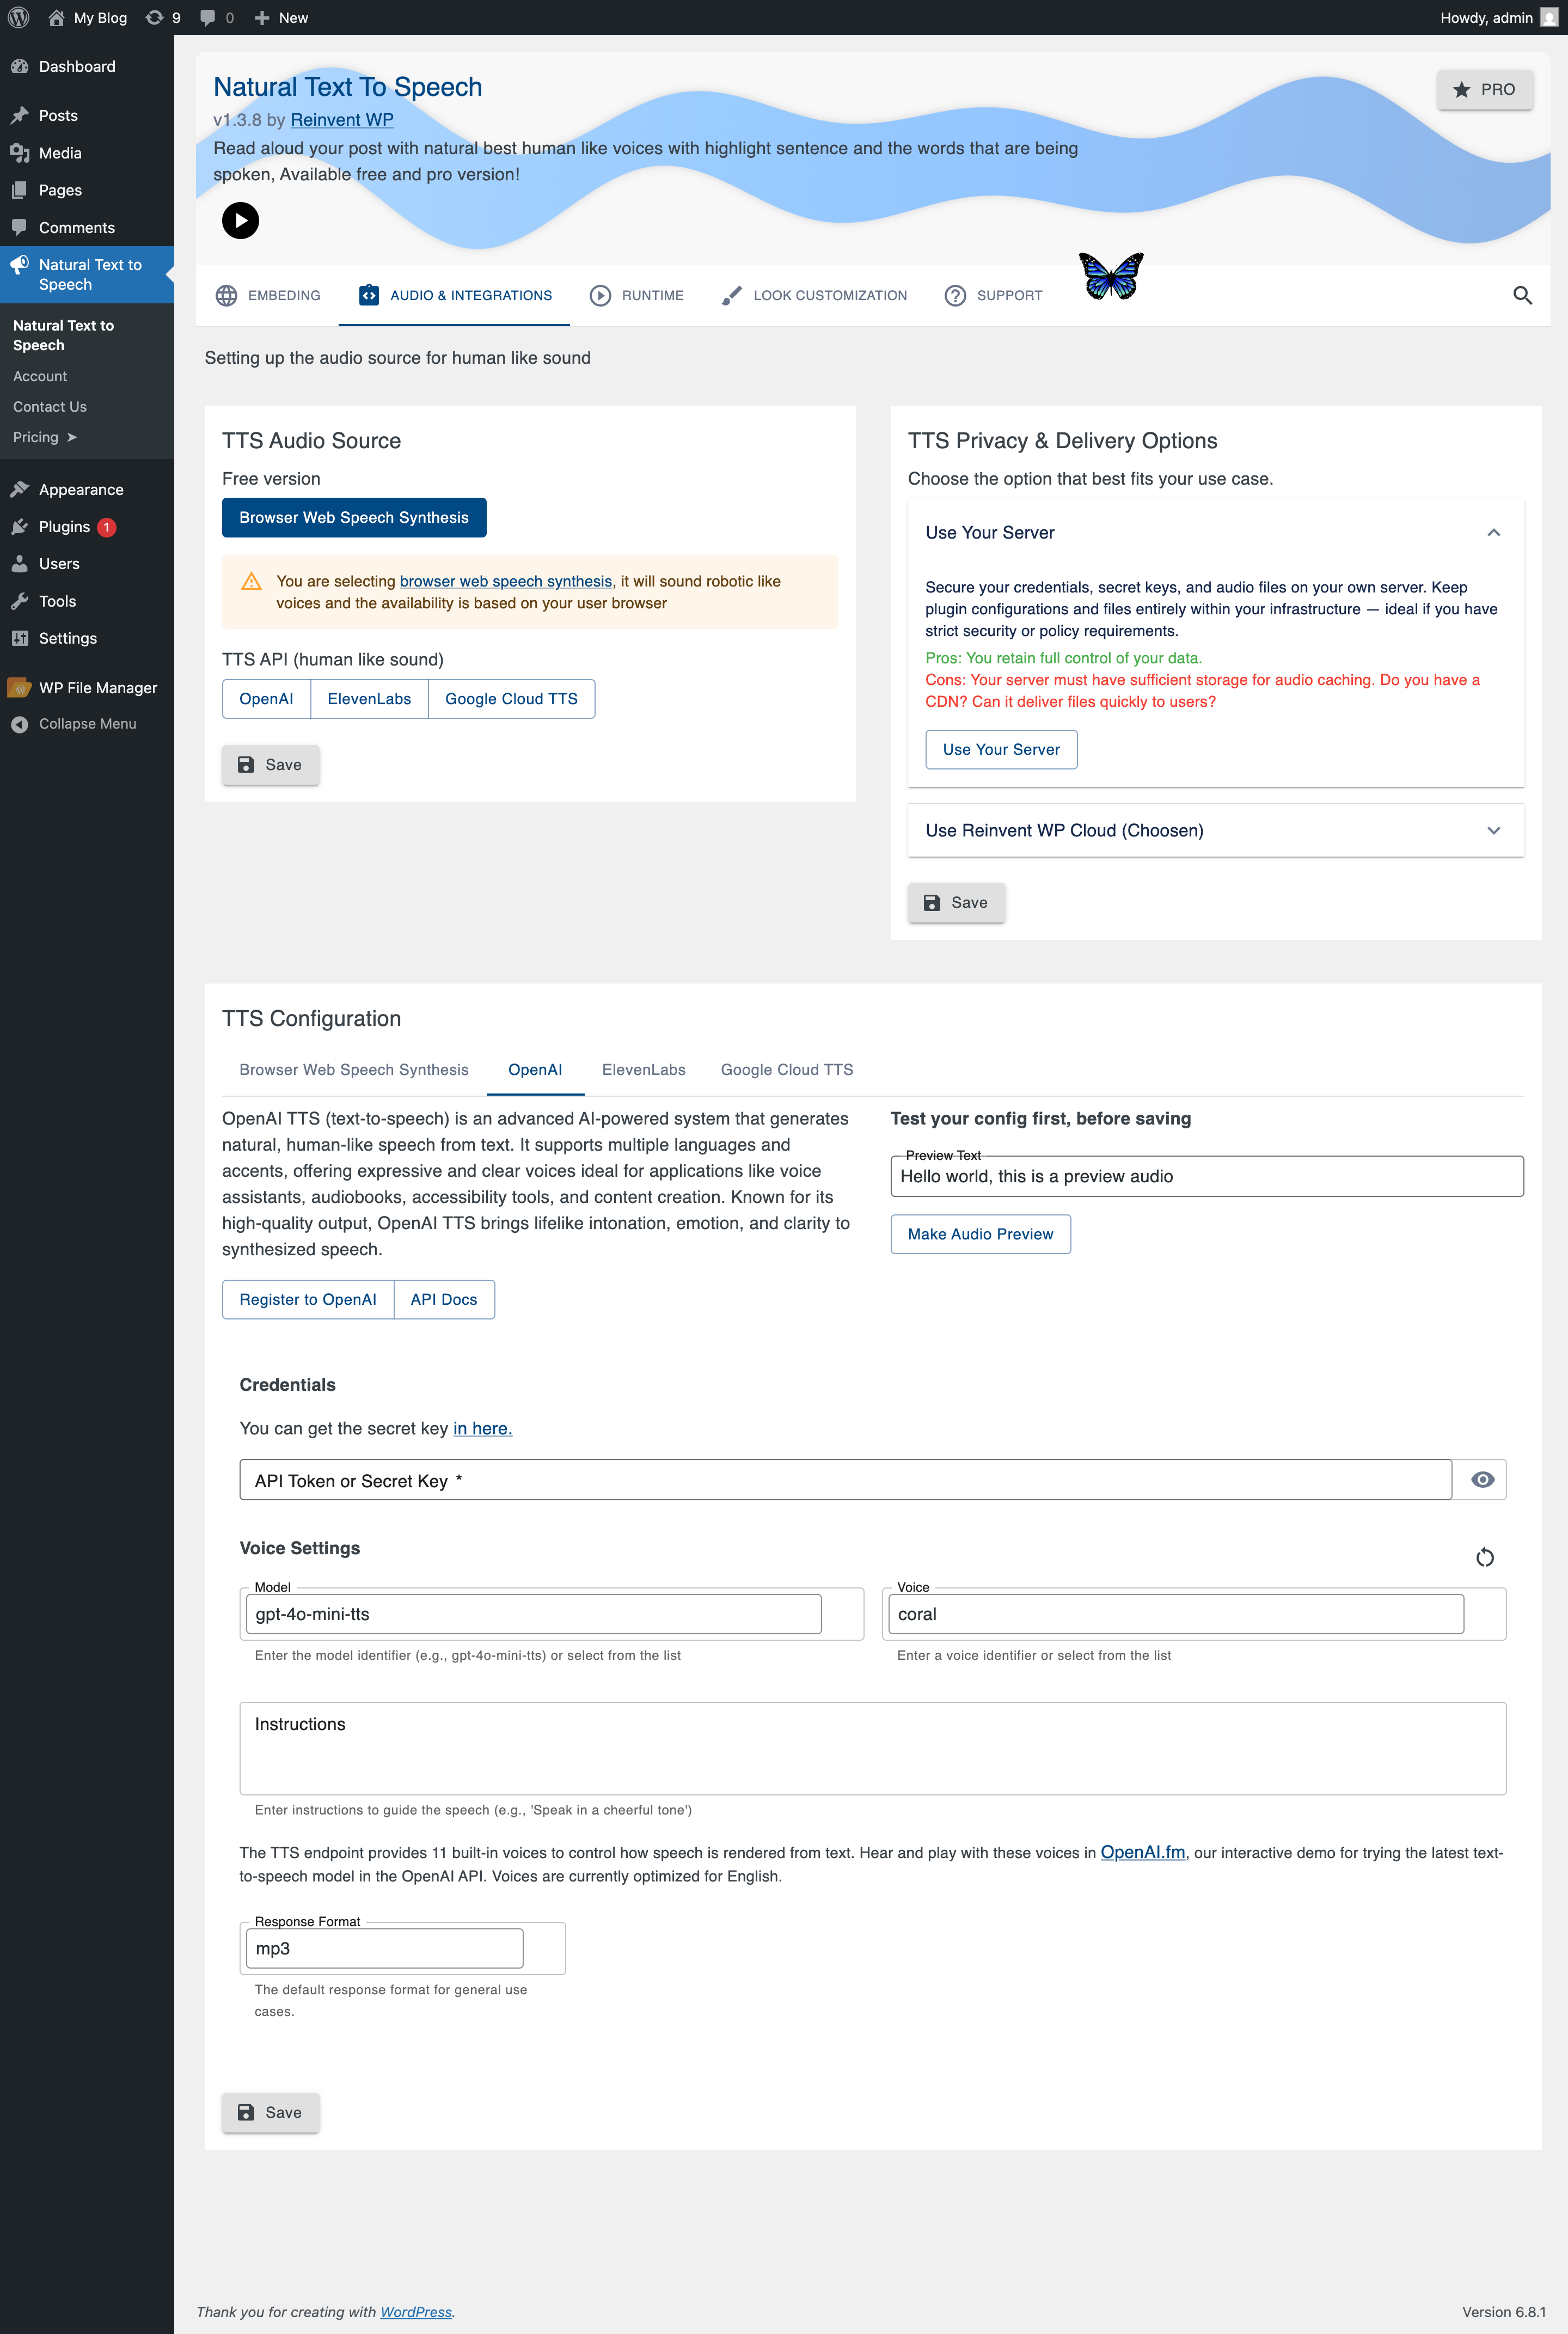Save the TTS Privacy & Delivery options
The height and width of the screenshot is (2334, 1568).
(x=956, y=903)
